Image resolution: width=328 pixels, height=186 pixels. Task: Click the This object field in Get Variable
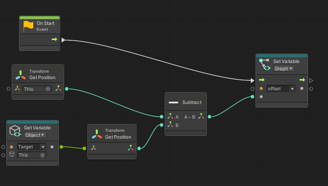coord(32,155)
